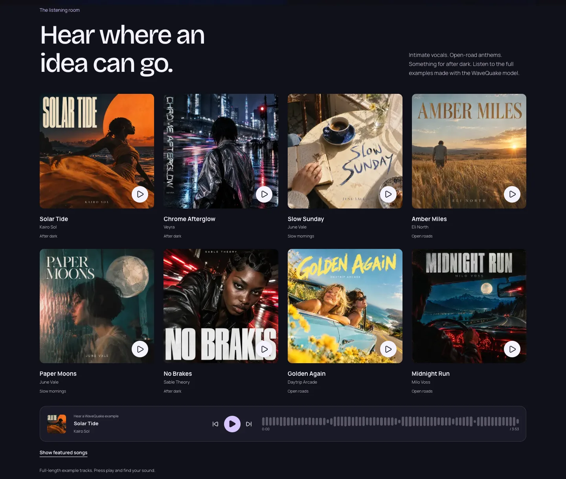Select the Slow Sunday title text below its cover
This screenshot has width=566, height=479.
tap(306, 219)
